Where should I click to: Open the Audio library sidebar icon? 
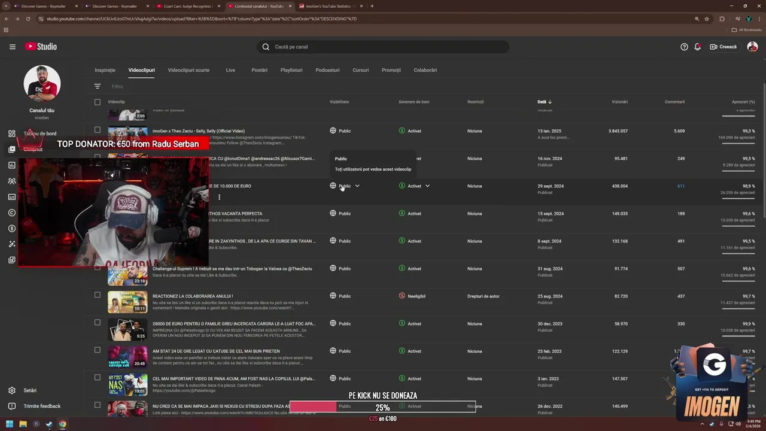(x=12, y=260)
